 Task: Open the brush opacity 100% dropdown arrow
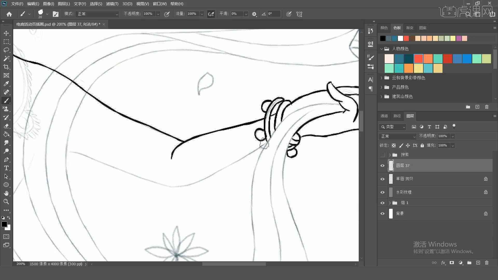click(x=158, y=14)
